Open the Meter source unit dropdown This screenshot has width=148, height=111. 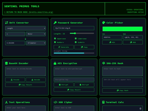coord(36,34)
